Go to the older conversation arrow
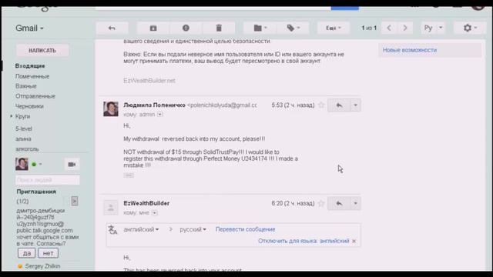Screen dimensions: 493x277 click(405, 28)
